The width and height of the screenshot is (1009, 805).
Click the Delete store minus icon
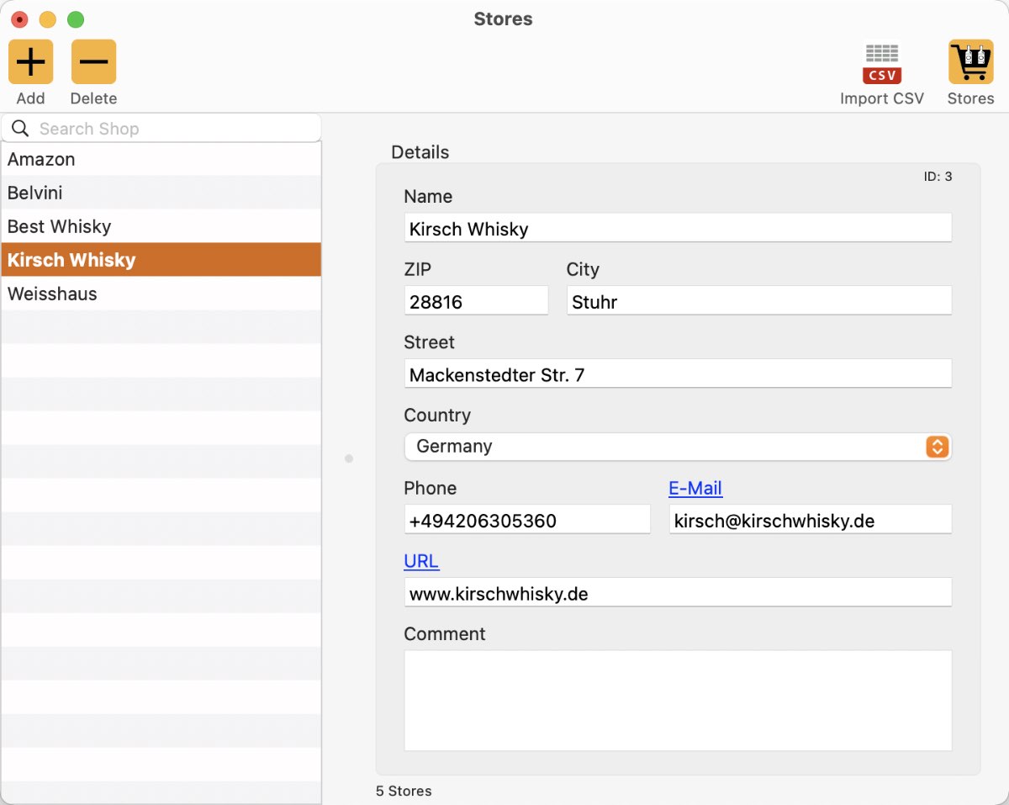(93, 62)
